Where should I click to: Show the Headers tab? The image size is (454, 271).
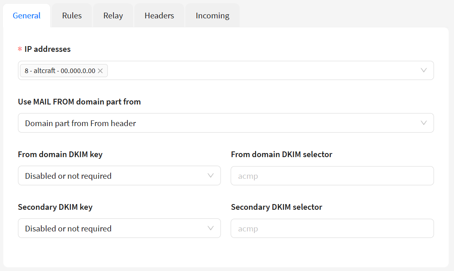[x=159, y=16]
